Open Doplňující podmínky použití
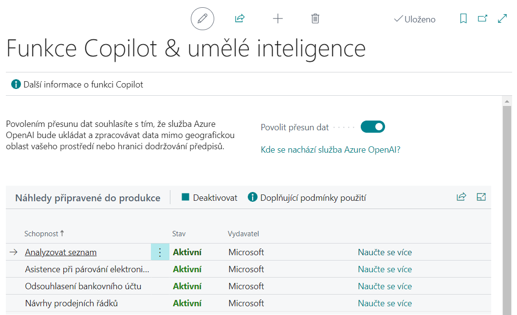 307,197
